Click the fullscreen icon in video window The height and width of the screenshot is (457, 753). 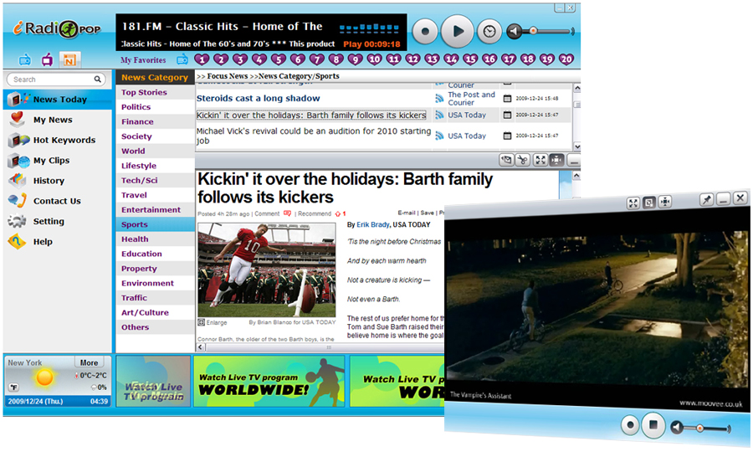click(x=633, y=203)
